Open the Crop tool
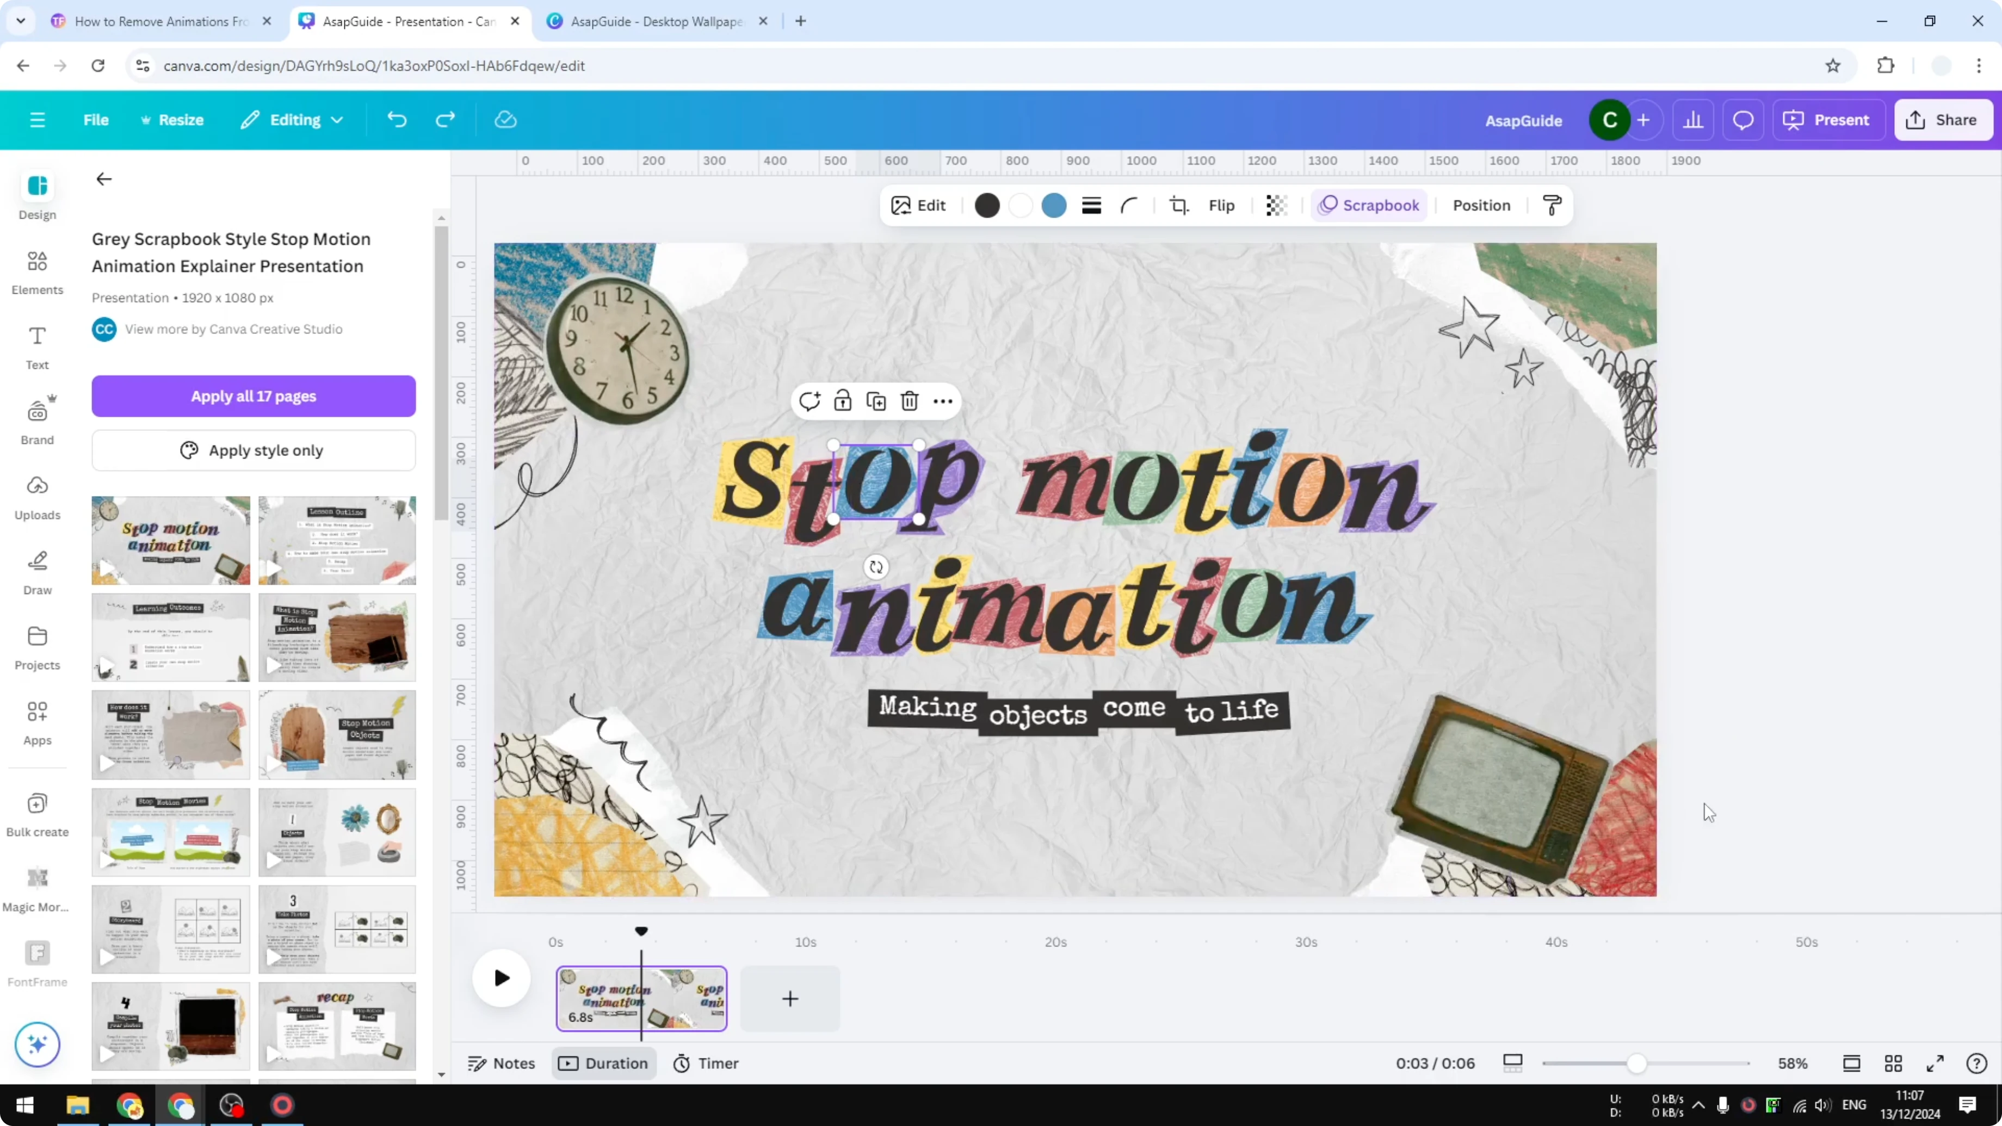 pyautogui.click(x=1178, y=205)
